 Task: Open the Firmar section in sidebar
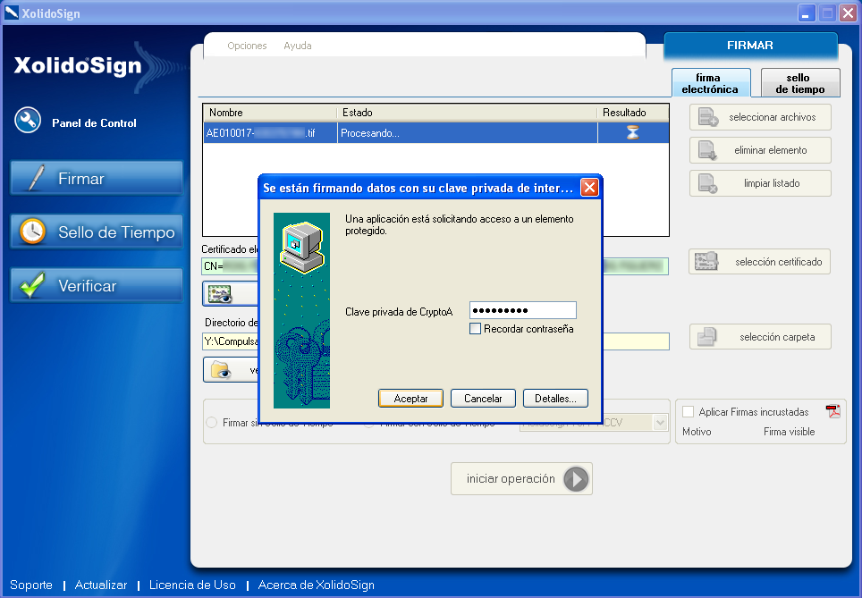[x=97, y=178]
